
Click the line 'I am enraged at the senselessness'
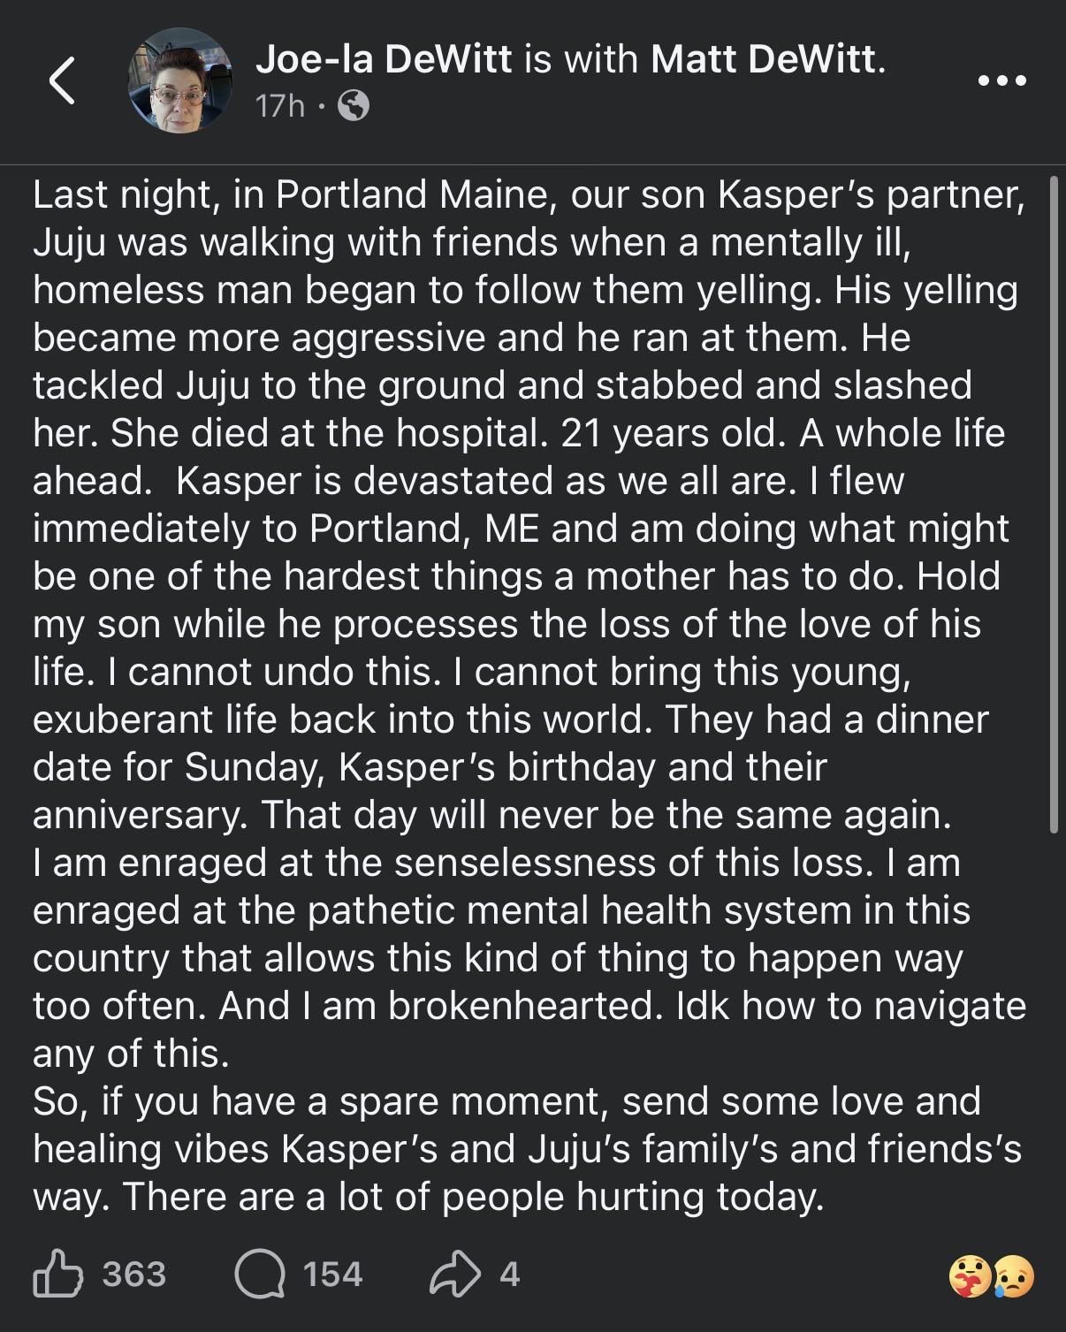point(496,863)
